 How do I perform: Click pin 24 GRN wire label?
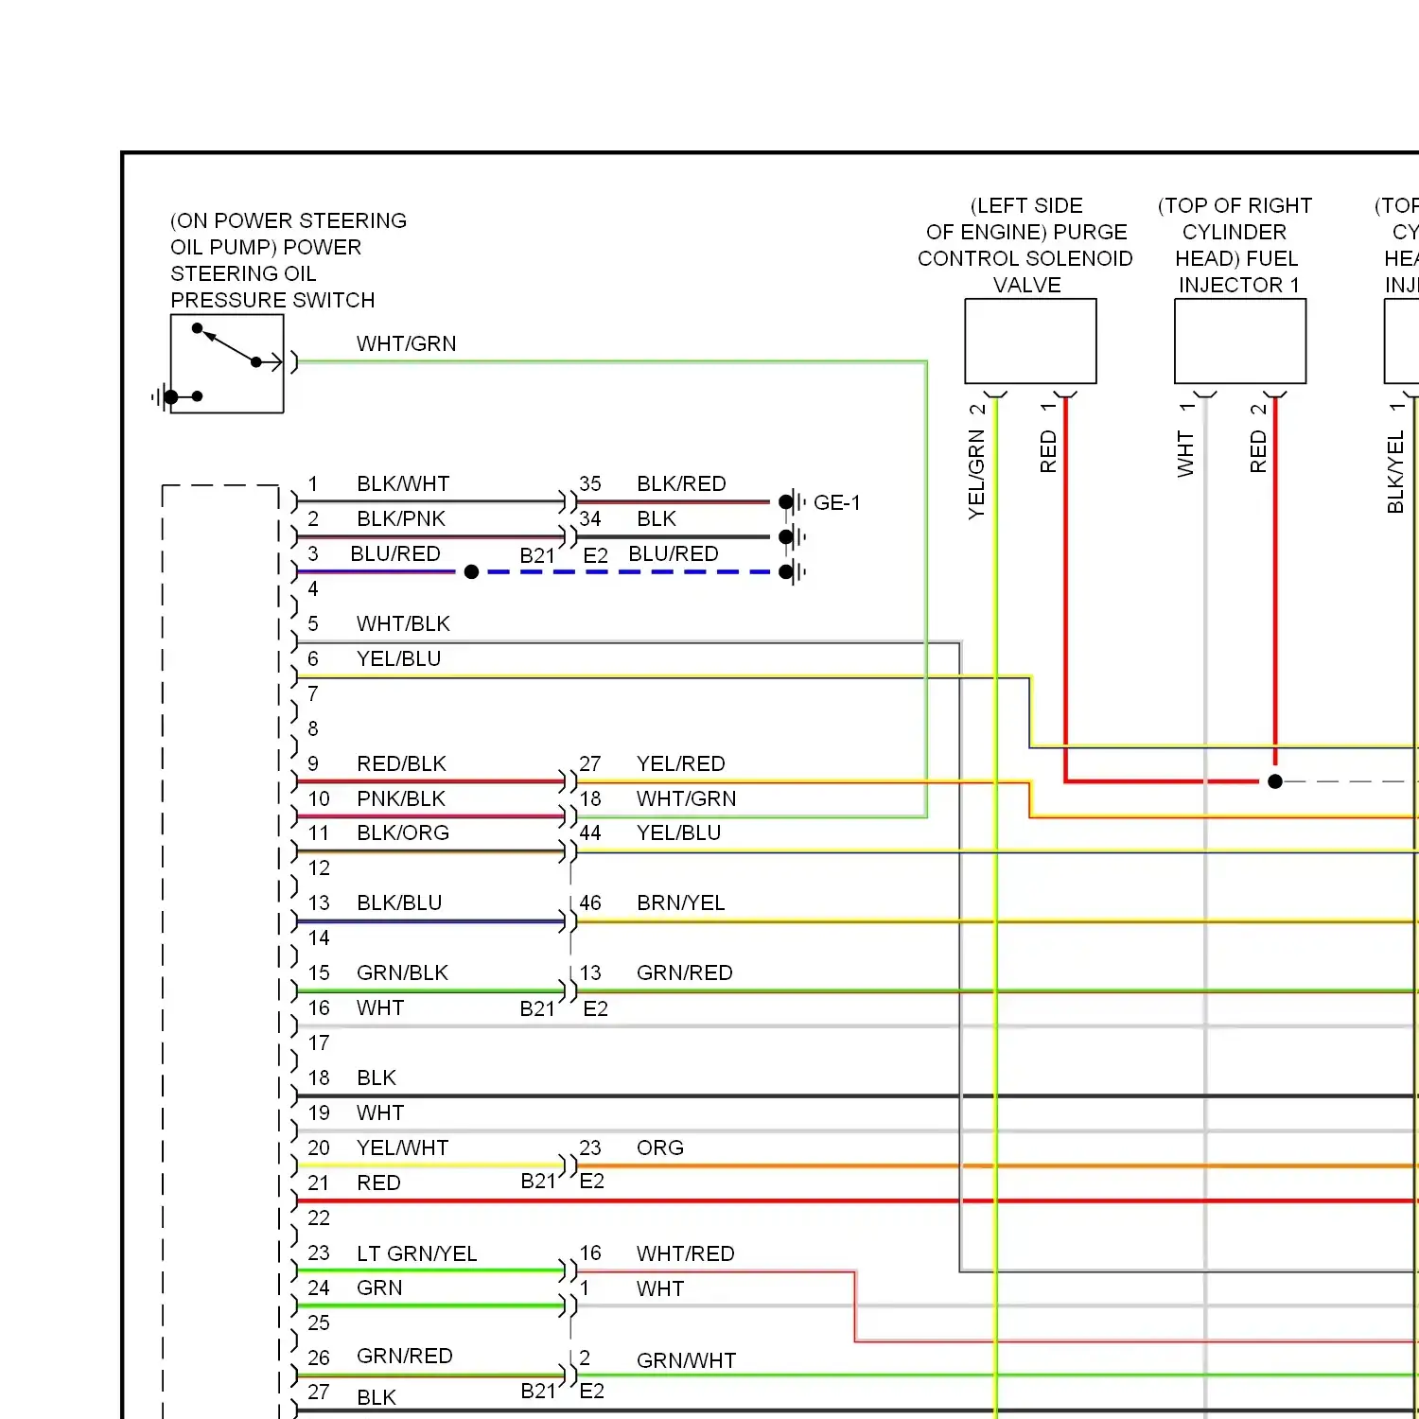(x=379, y=1288)
